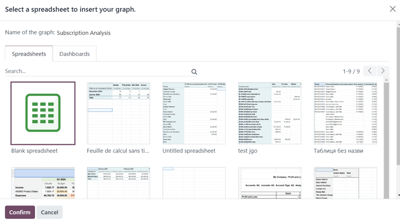Screen dimensions: 400x222
Task: Open the Q1 2024 budget spreadsheet thumbnail
Action: click(x=43, y=182)
